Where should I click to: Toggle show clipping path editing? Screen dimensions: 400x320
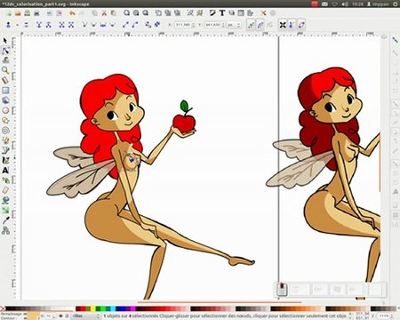pos(251,25)
